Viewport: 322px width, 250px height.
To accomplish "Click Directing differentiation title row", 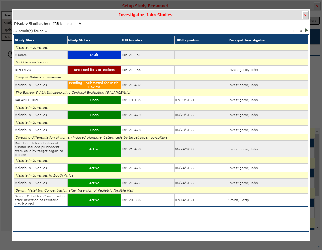I will pos(161,137).
